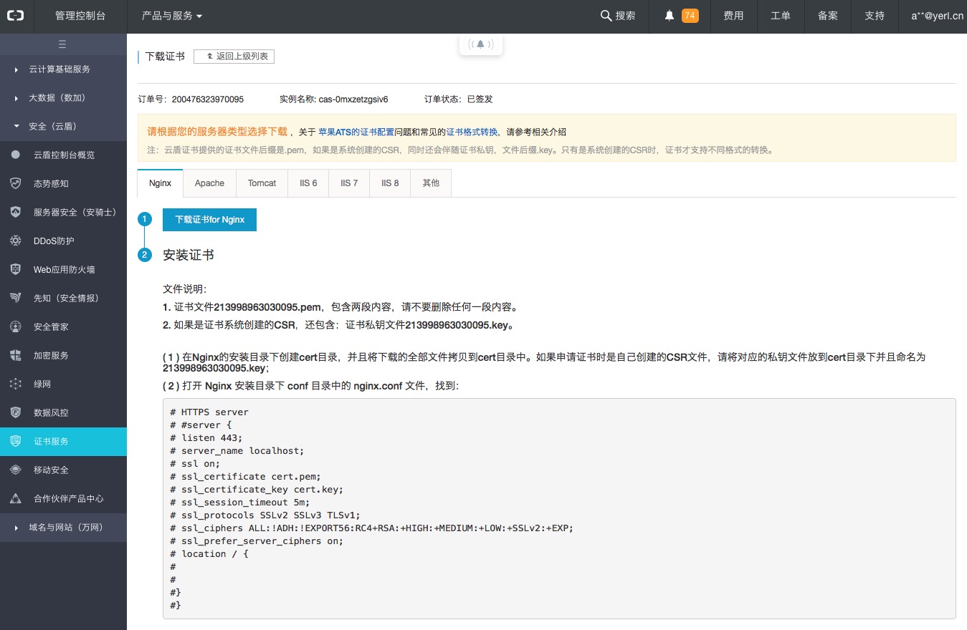
Task: Expand 大数据（数加） section
Action: coord(63,98)
